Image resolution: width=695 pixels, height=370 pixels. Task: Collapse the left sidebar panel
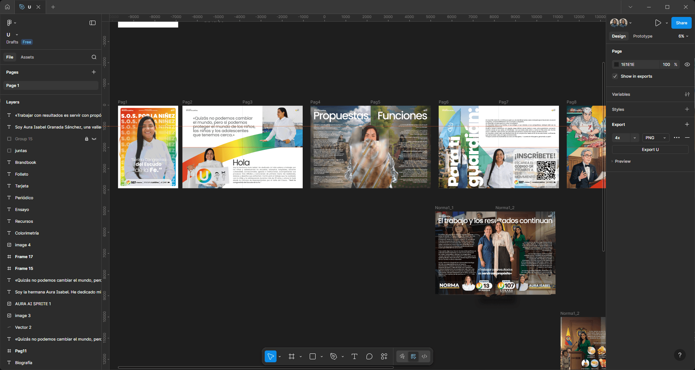tap(93, 23)
